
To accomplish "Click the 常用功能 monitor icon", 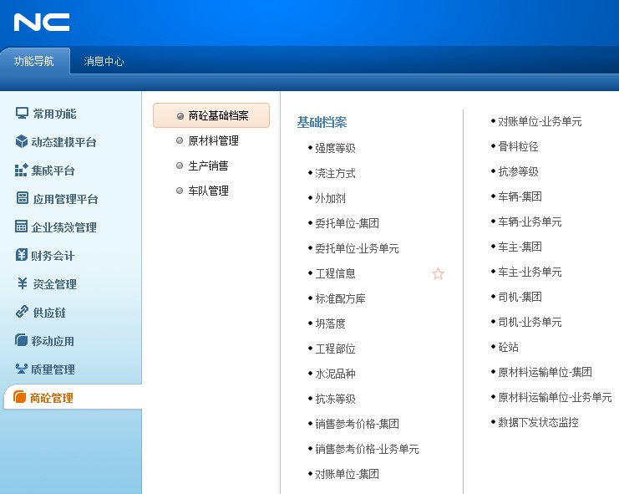I will [22, 114].
